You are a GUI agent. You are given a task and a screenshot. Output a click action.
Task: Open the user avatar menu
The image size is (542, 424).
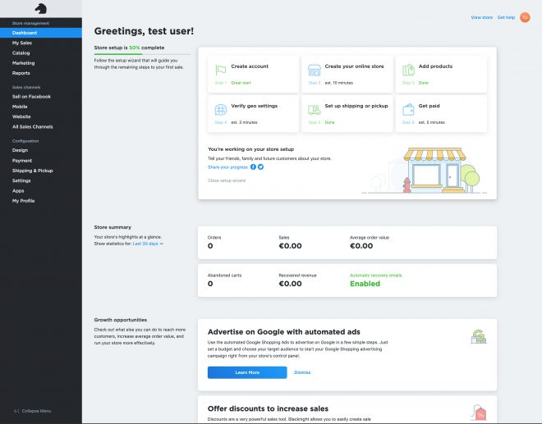click(x=525, y=17)
